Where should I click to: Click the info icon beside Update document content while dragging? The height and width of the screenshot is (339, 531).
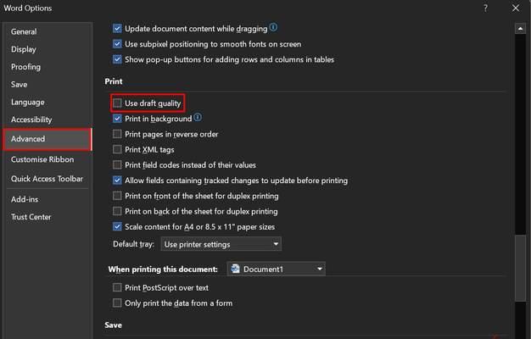click(273, 27)
